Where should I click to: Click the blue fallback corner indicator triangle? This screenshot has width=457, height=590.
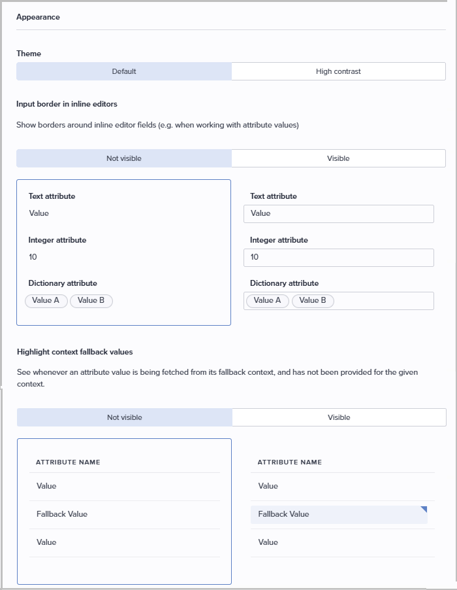click(424, 509)
